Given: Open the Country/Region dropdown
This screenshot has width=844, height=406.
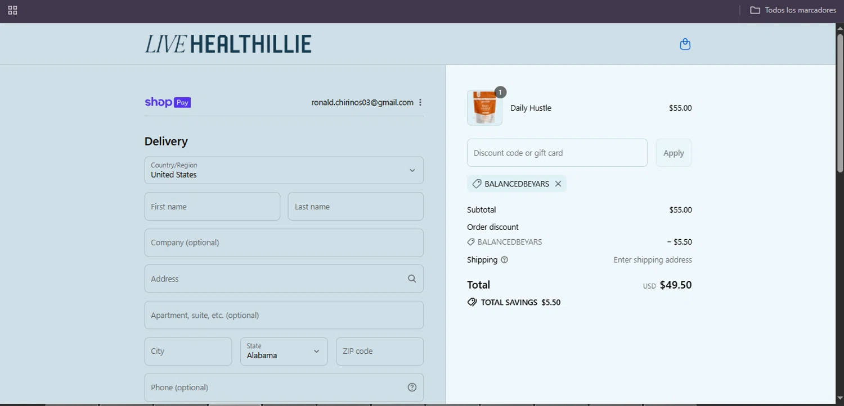Looking at the screenshot, I should coord(284,170).
